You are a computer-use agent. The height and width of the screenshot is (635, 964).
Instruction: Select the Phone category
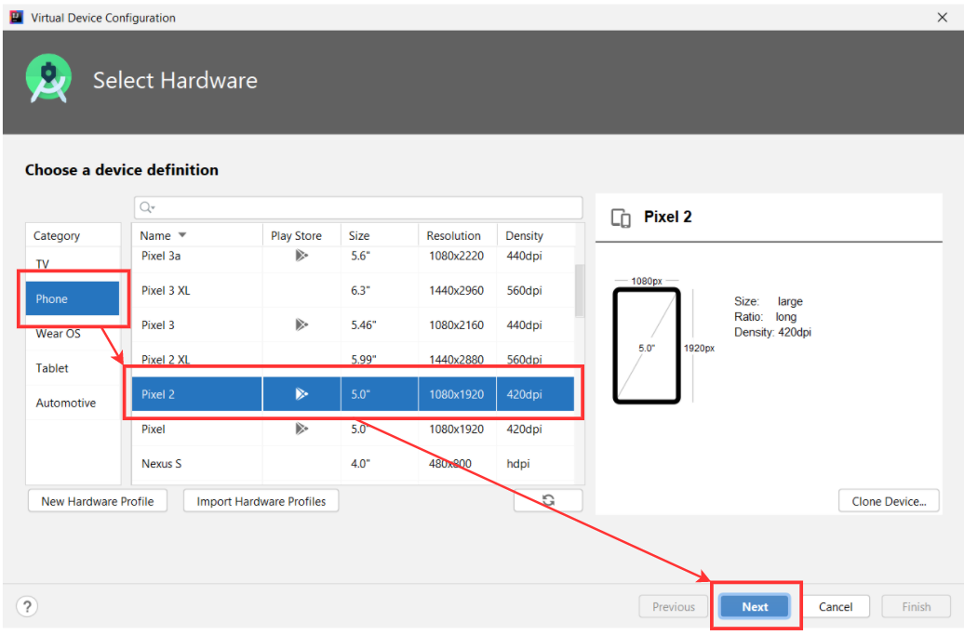[x=73, y=298]
